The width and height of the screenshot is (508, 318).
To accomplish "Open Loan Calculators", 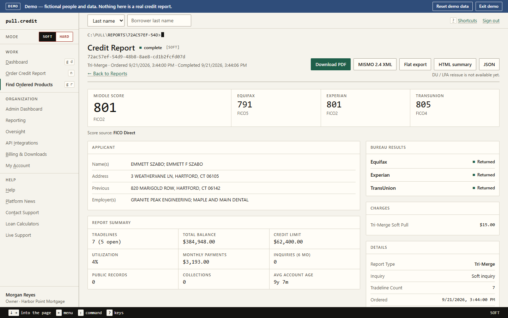I will tap(22, 224).
